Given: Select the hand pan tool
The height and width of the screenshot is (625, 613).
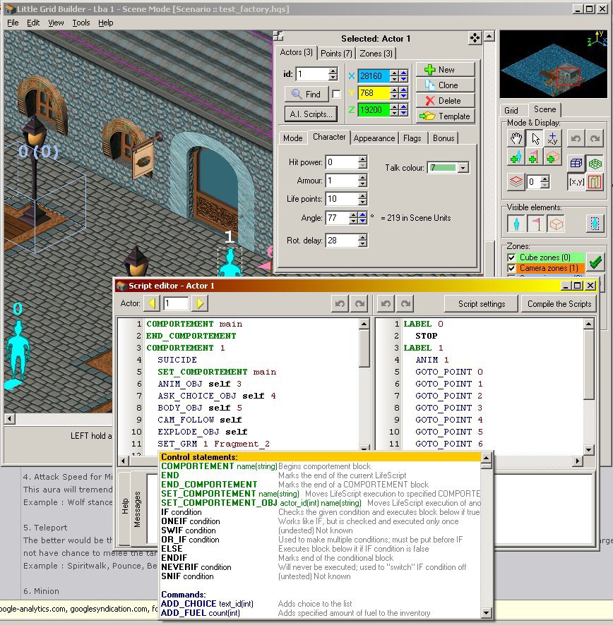Looking at the screenshot, I should coord(516,139).
